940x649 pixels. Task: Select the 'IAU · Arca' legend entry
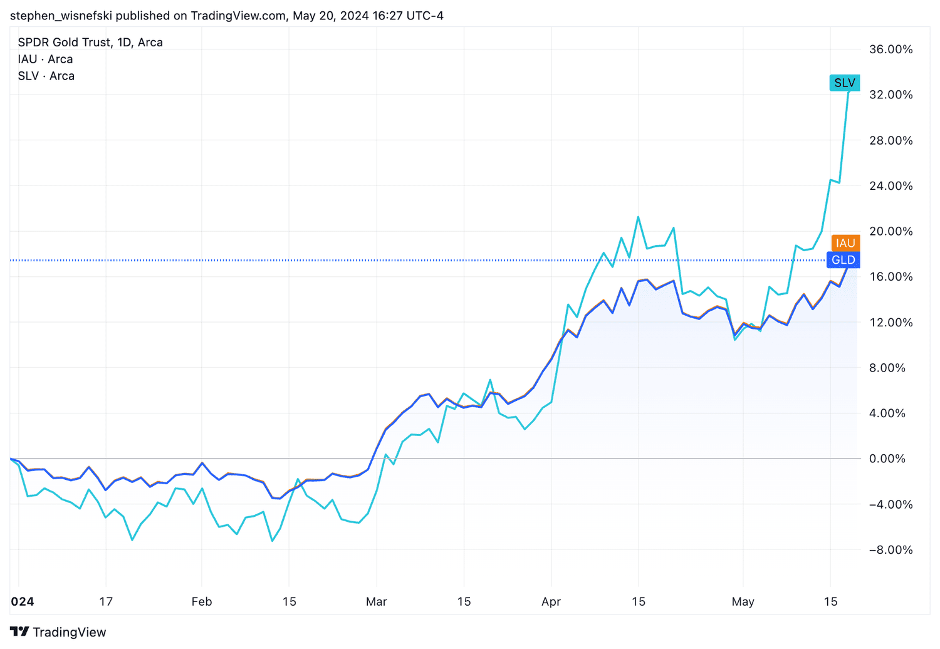click(45, 59)
